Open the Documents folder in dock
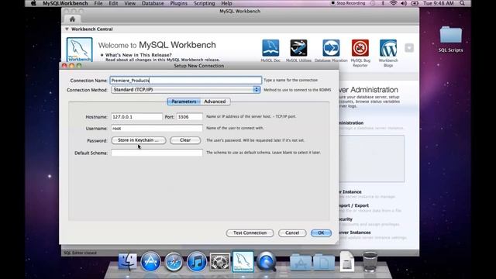The image size is (496, 279). (x=324, y=262)
